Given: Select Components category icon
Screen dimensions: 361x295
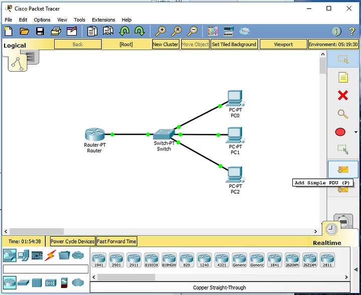Looking at the screenshot, I should (x=37, y=255).
